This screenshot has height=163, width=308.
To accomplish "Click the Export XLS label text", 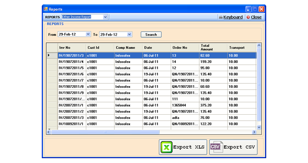I will 189,147.
